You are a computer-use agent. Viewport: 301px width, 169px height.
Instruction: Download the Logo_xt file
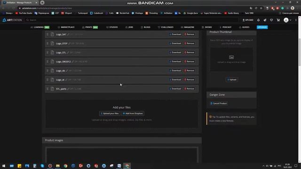175,79
